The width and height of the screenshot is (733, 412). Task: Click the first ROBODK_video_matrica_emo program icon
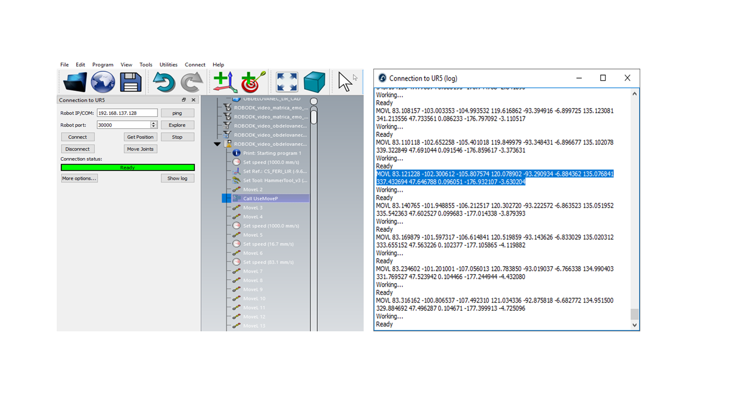pyautogui.click(x=227, y=108)
